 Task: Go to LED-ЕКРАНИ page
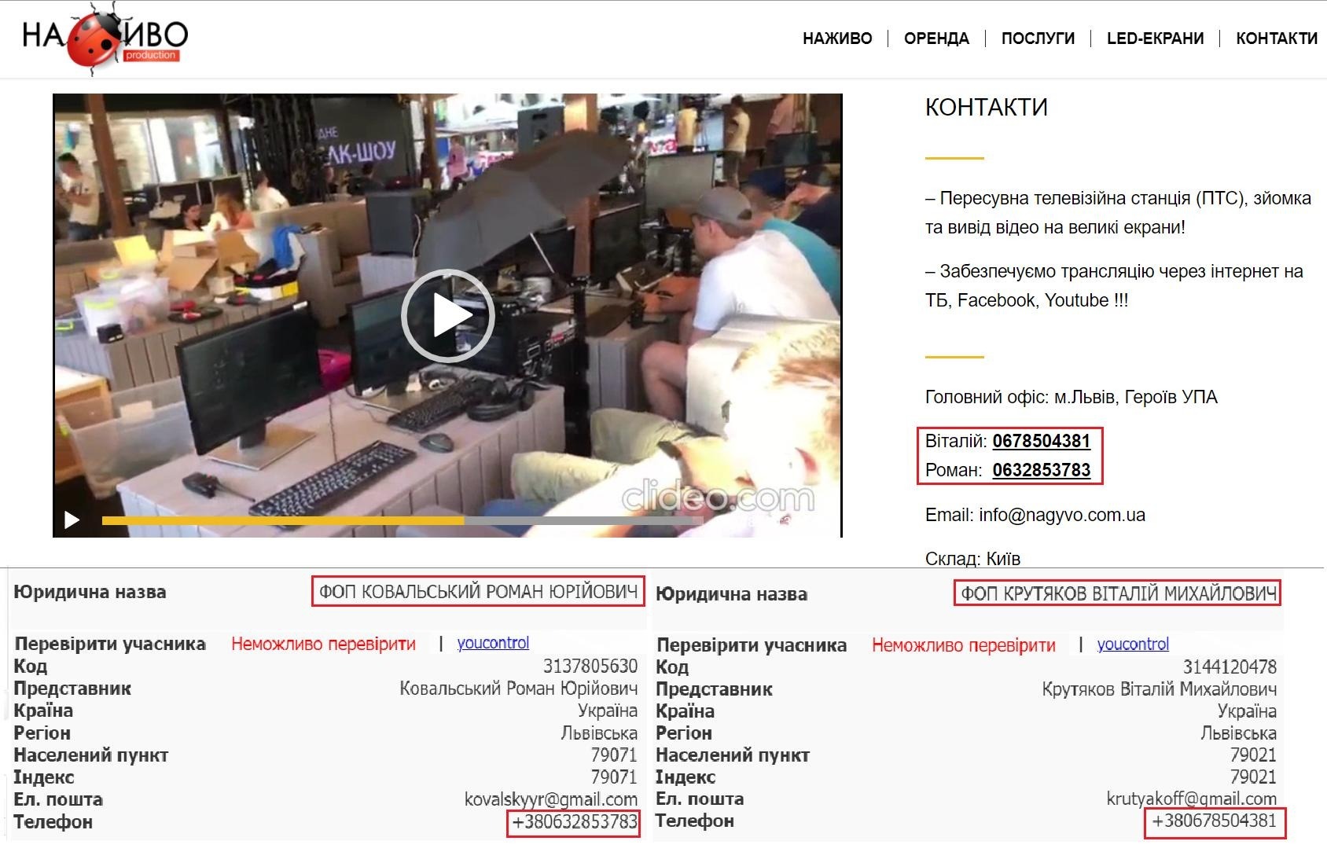click(x=1155, y=39)
